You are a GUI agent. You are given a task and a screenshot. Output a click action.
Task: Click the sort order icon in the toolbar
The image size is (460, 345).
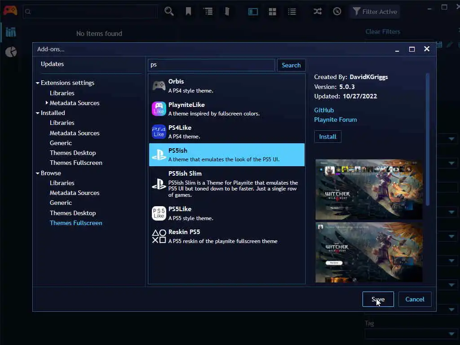point(227,11)
